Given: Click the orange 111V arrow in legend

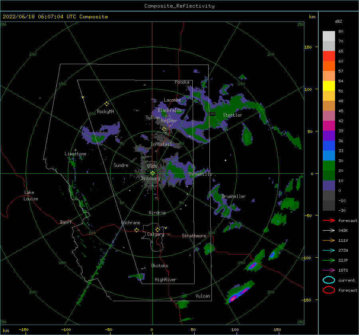Looking at the screenshot, I should click(x=329, y=240).
